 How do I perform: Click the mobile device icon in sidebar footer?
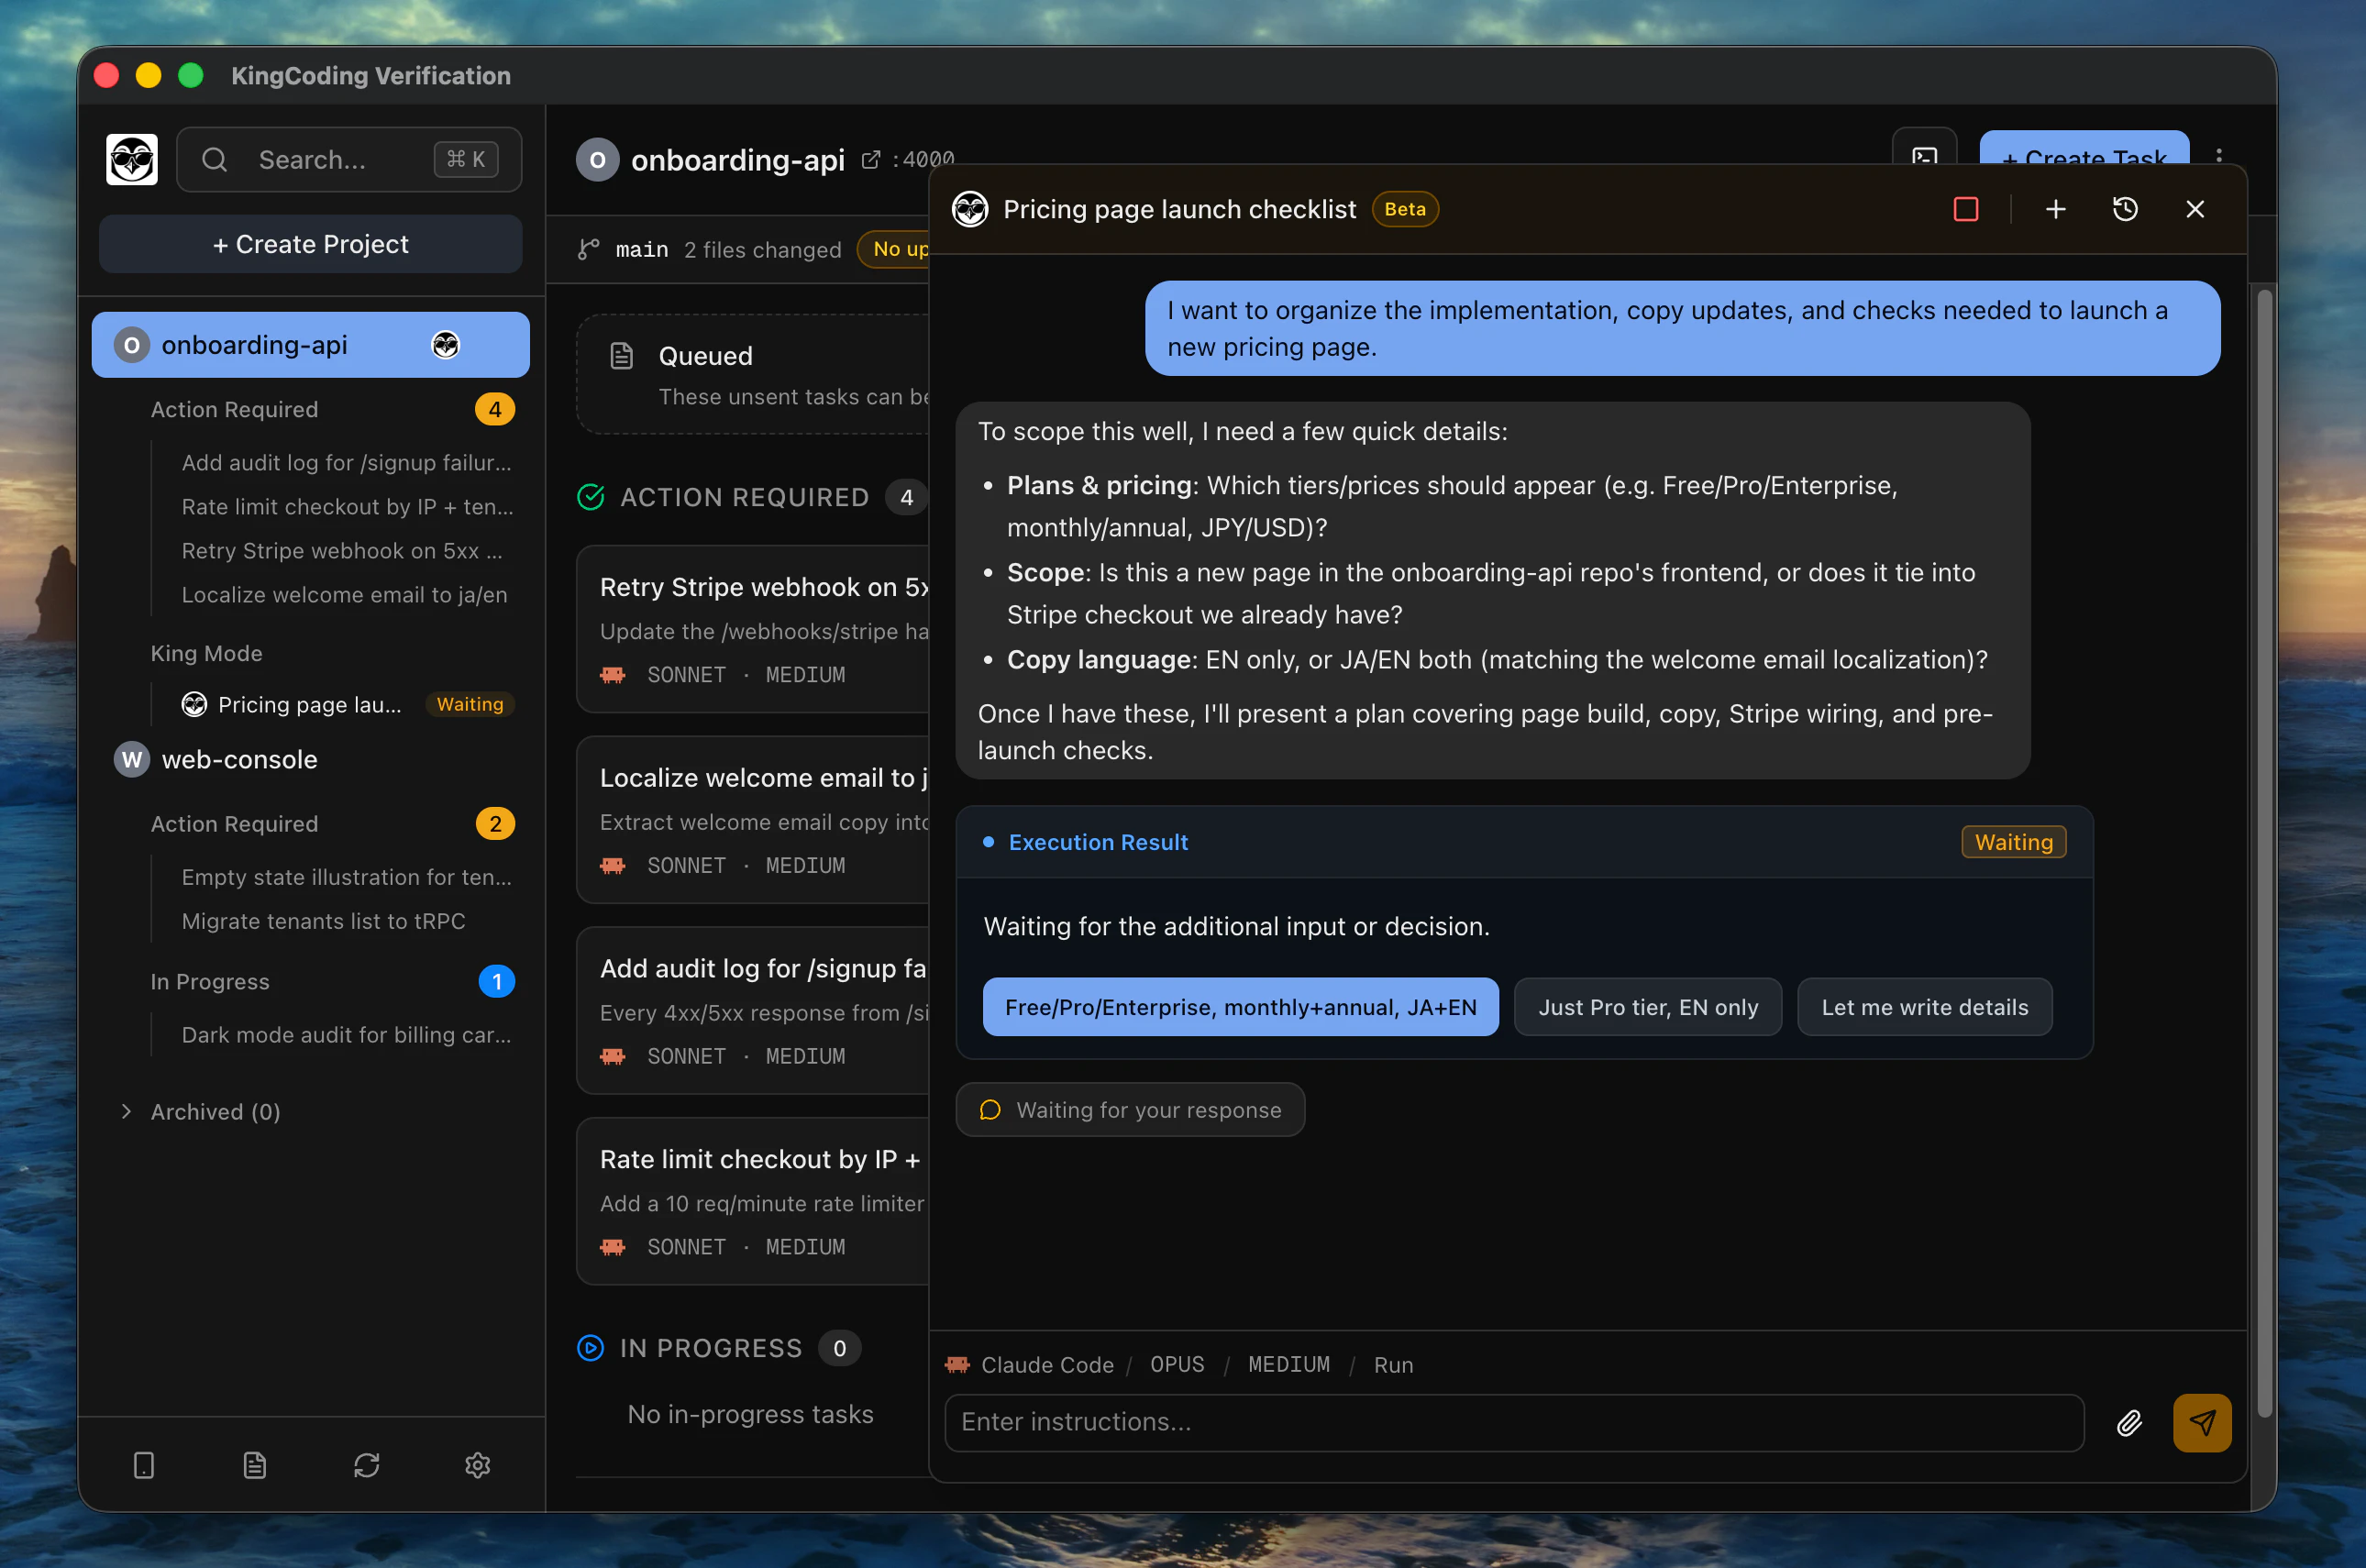tap(144, 1465)
